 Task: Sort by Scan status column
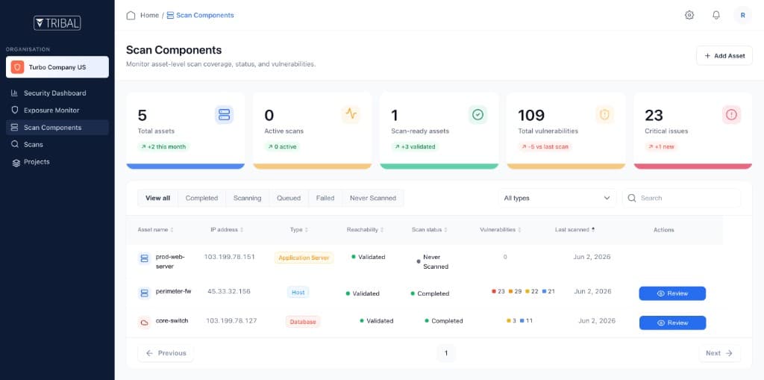[x=429, y=230]
